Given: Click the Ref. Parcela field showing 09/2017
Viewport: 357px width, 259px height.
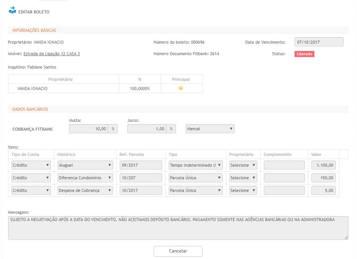Looking at the screenshot, I should (141, 165).
